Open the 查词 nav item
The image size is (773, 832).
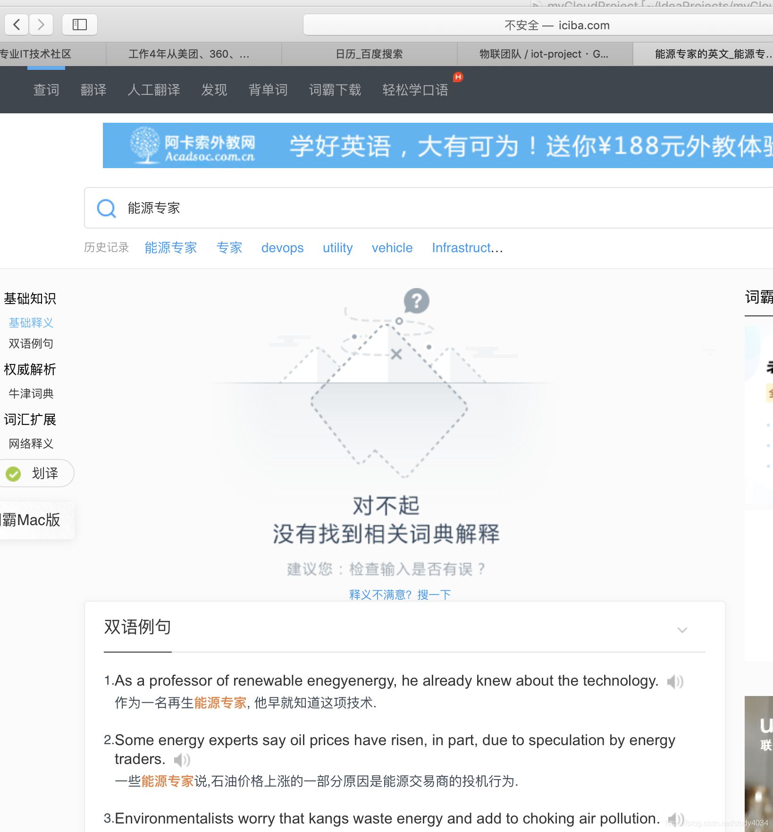[46, 90]
